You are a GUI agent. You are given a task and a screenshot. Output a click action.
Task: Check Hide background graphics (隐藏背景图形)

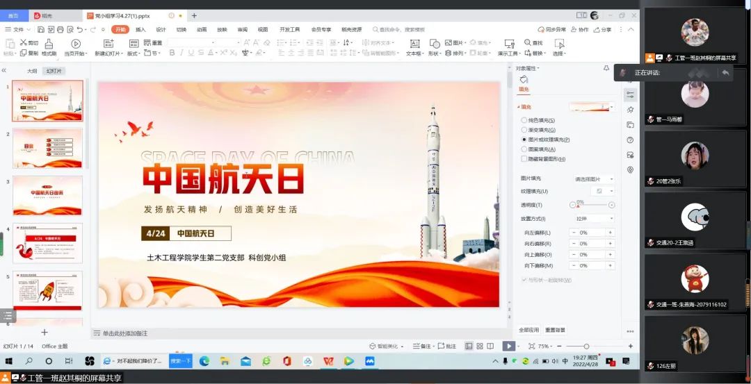click(x=524, y=158)
